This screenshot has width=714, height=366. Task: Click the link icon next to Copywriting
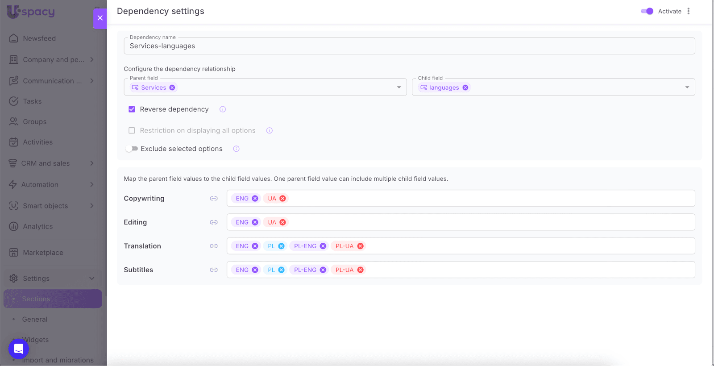coord(214,198)
